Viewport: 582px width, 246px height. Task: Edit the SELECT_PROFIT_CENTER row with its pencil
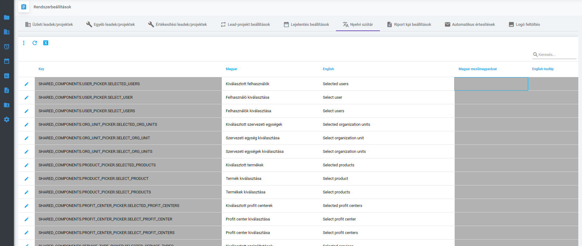coord(26,219)
